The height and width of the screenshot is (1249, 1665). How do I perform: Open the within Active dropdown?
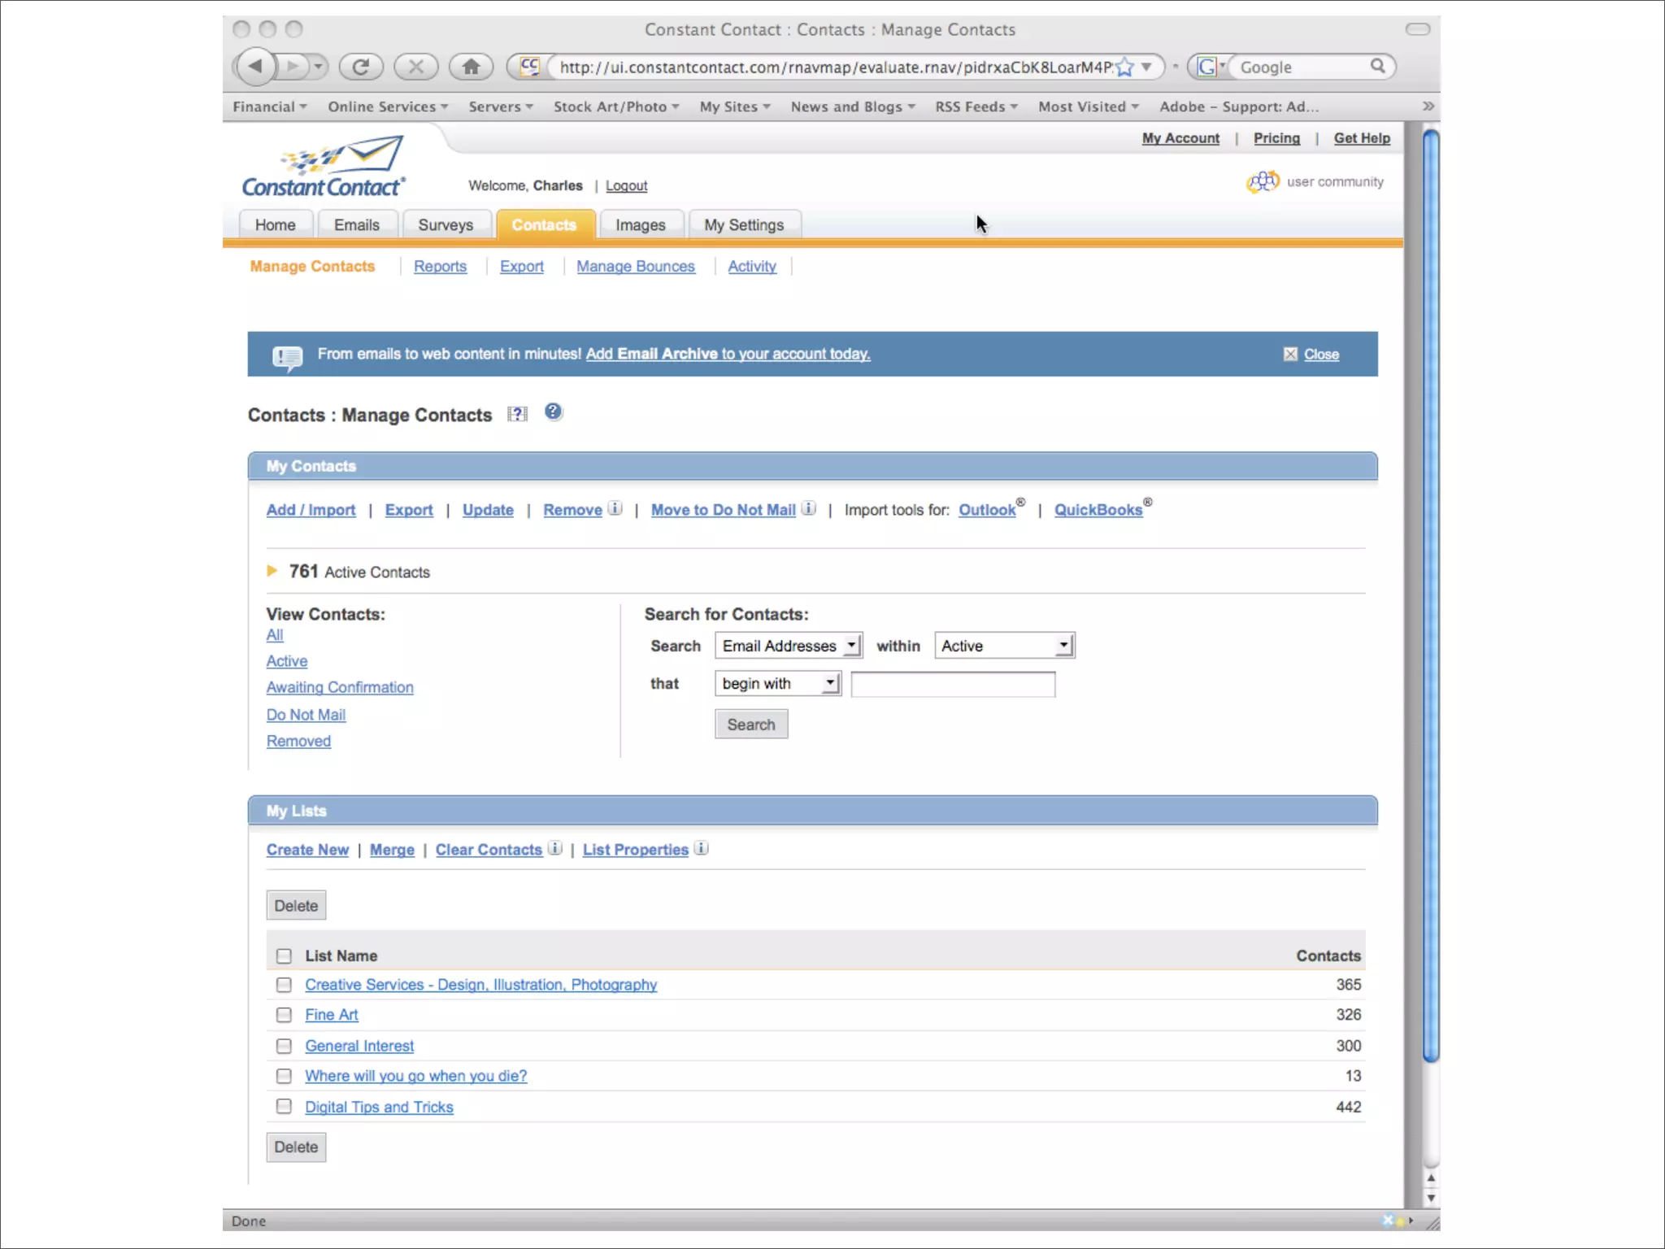(1004, 646)
